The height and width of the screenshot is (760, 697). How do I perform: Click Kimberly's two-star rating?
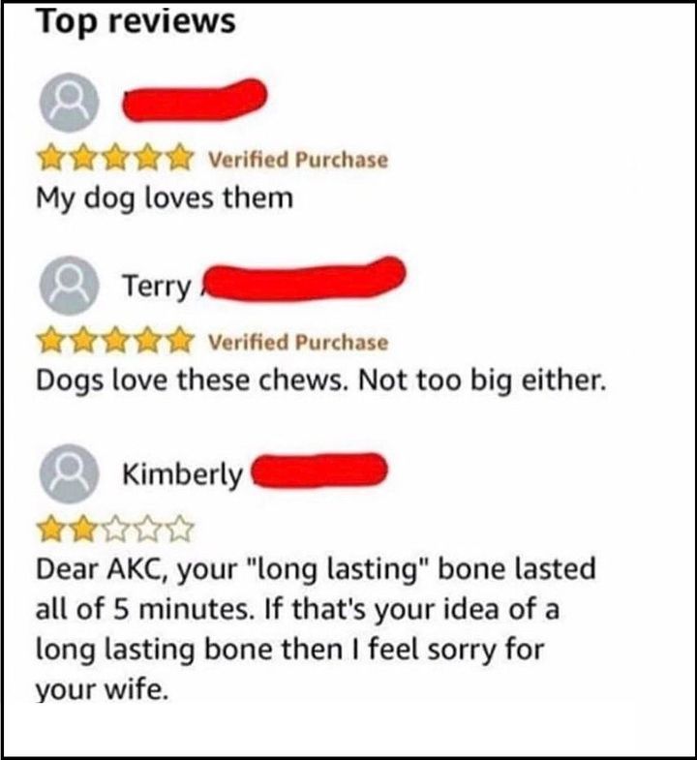(x=115, y=530)
